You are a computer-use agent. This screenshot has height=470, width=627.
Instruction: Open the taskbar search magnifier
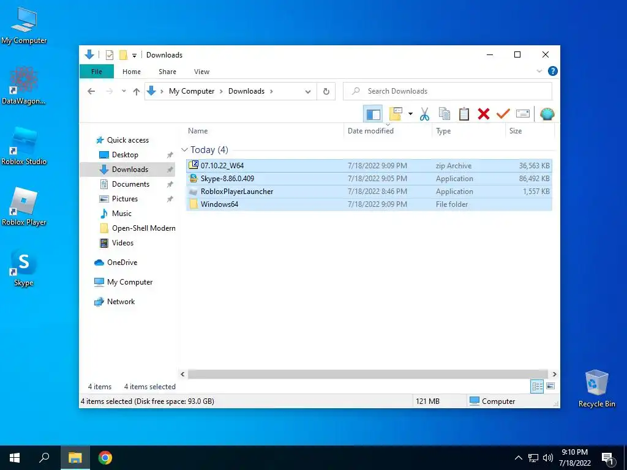pos(44,458)
